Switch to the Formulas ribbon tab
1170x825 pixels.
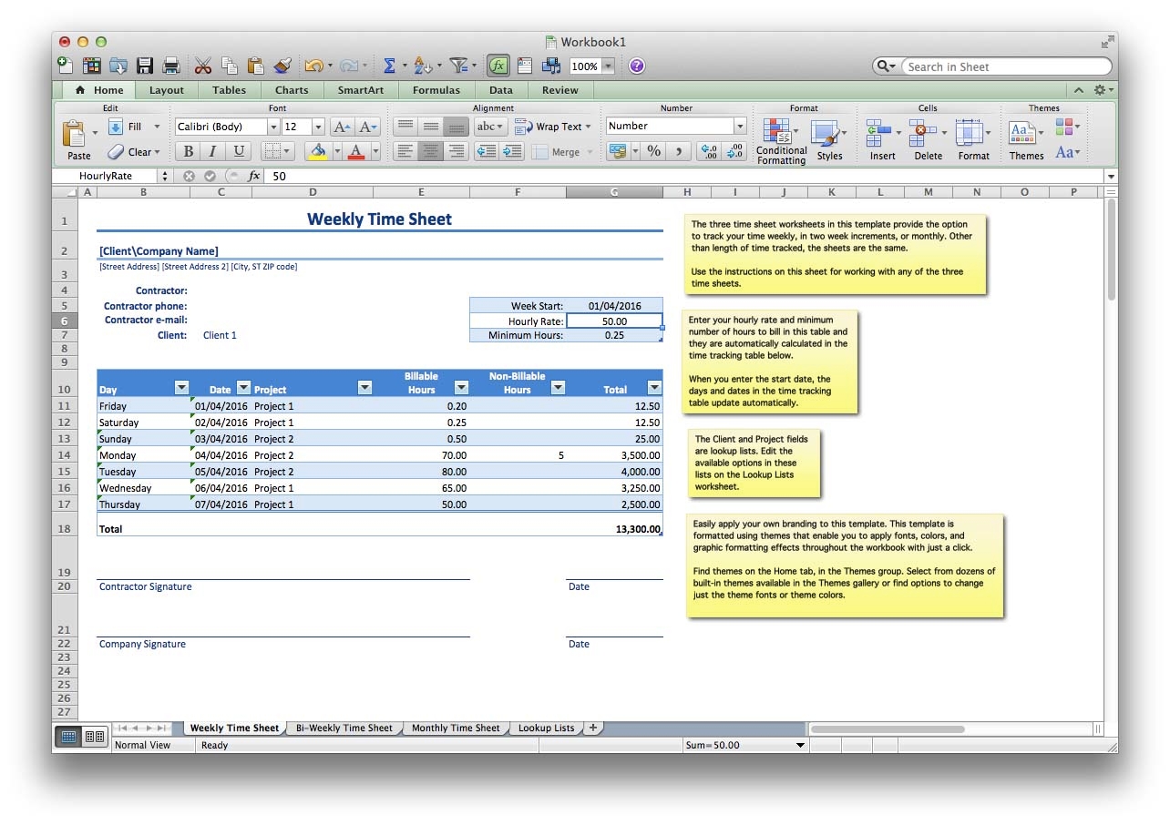[x=436, y=89]
